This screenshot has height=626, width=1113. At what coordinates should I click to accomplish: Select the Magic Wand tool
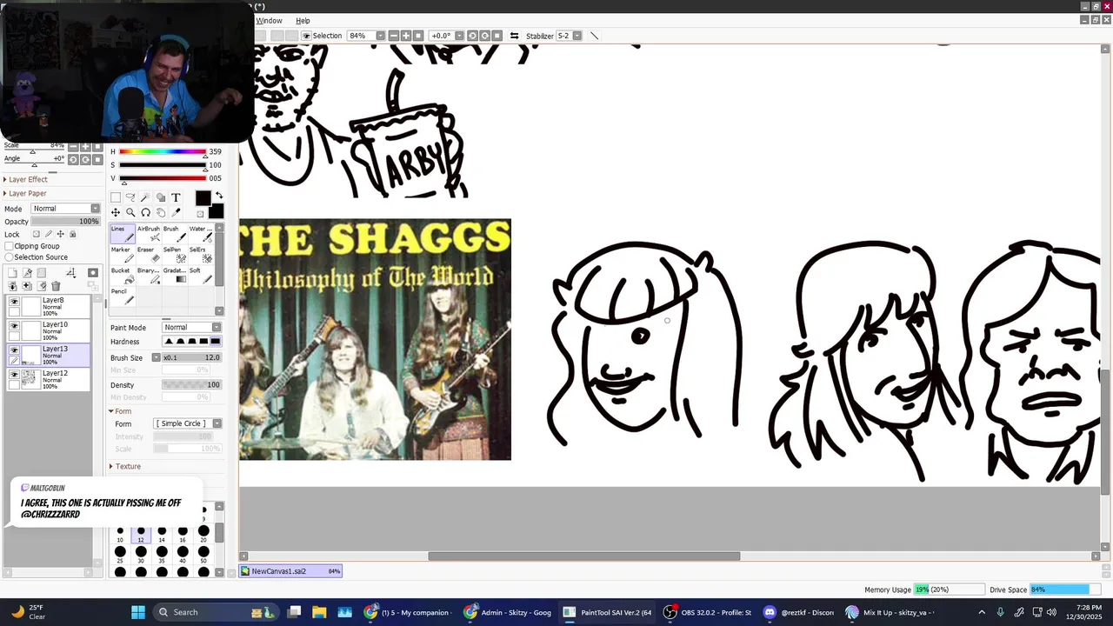[x=145, y=197]
